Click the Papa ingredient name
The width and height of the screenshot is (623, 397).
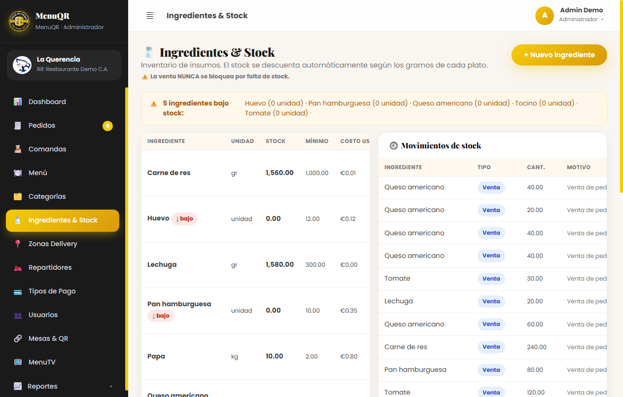coord(156,356)
